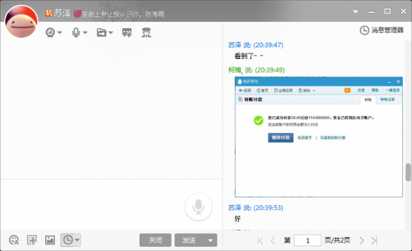The width and height of the screenshot is (412, 251).
Task: Expand video call options arrow
Action: coord(60,33)
